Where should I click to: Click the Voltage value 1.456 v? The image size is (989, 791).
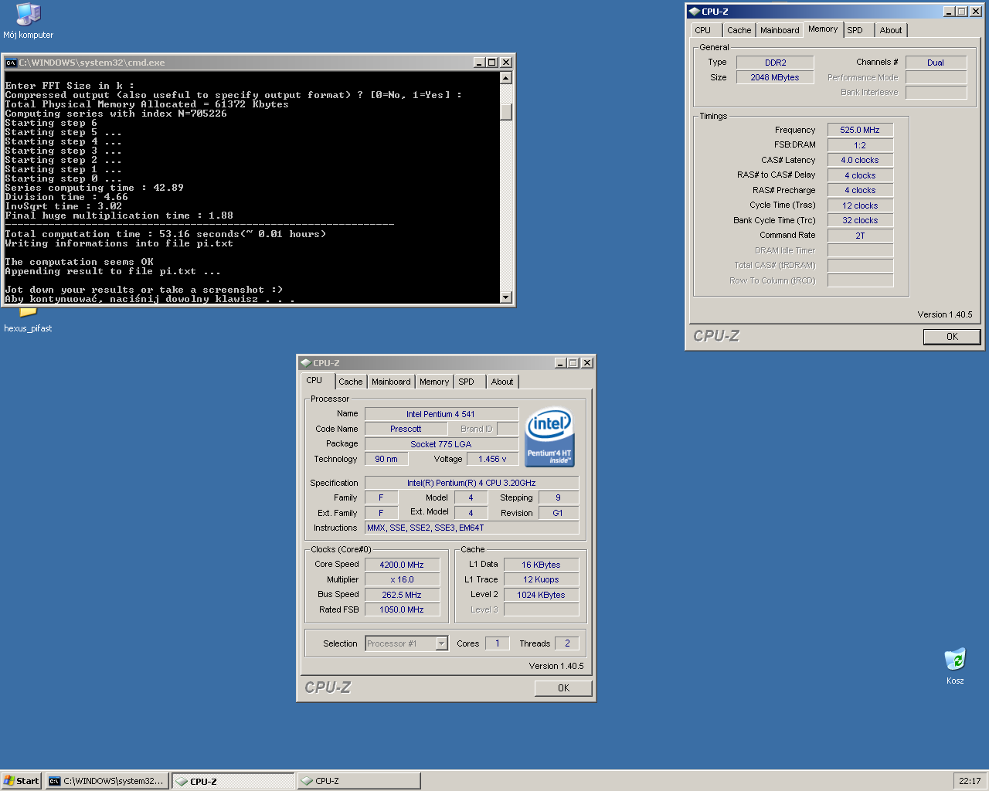492,459
